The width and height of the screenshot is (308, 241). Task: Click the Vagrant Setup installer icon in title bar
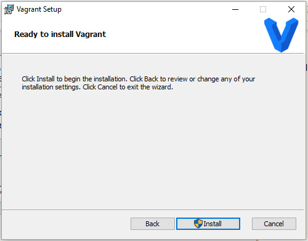pos(9,9)
